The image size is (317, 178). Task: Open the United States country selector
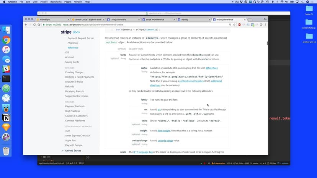click(x=73, y=150)
